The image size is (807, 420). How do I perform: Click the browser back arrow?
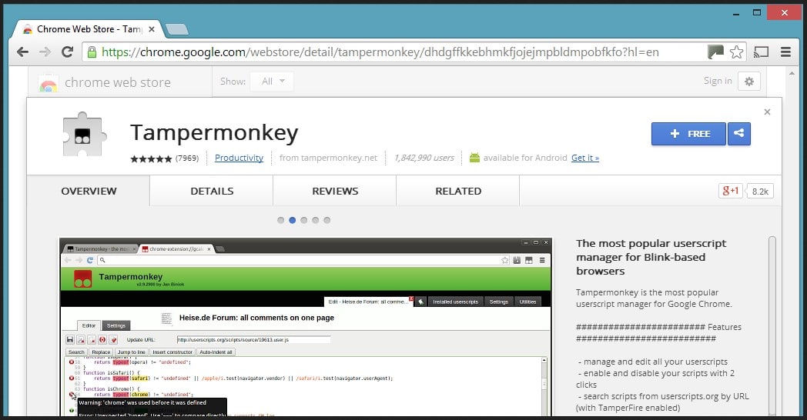[22, 52]
